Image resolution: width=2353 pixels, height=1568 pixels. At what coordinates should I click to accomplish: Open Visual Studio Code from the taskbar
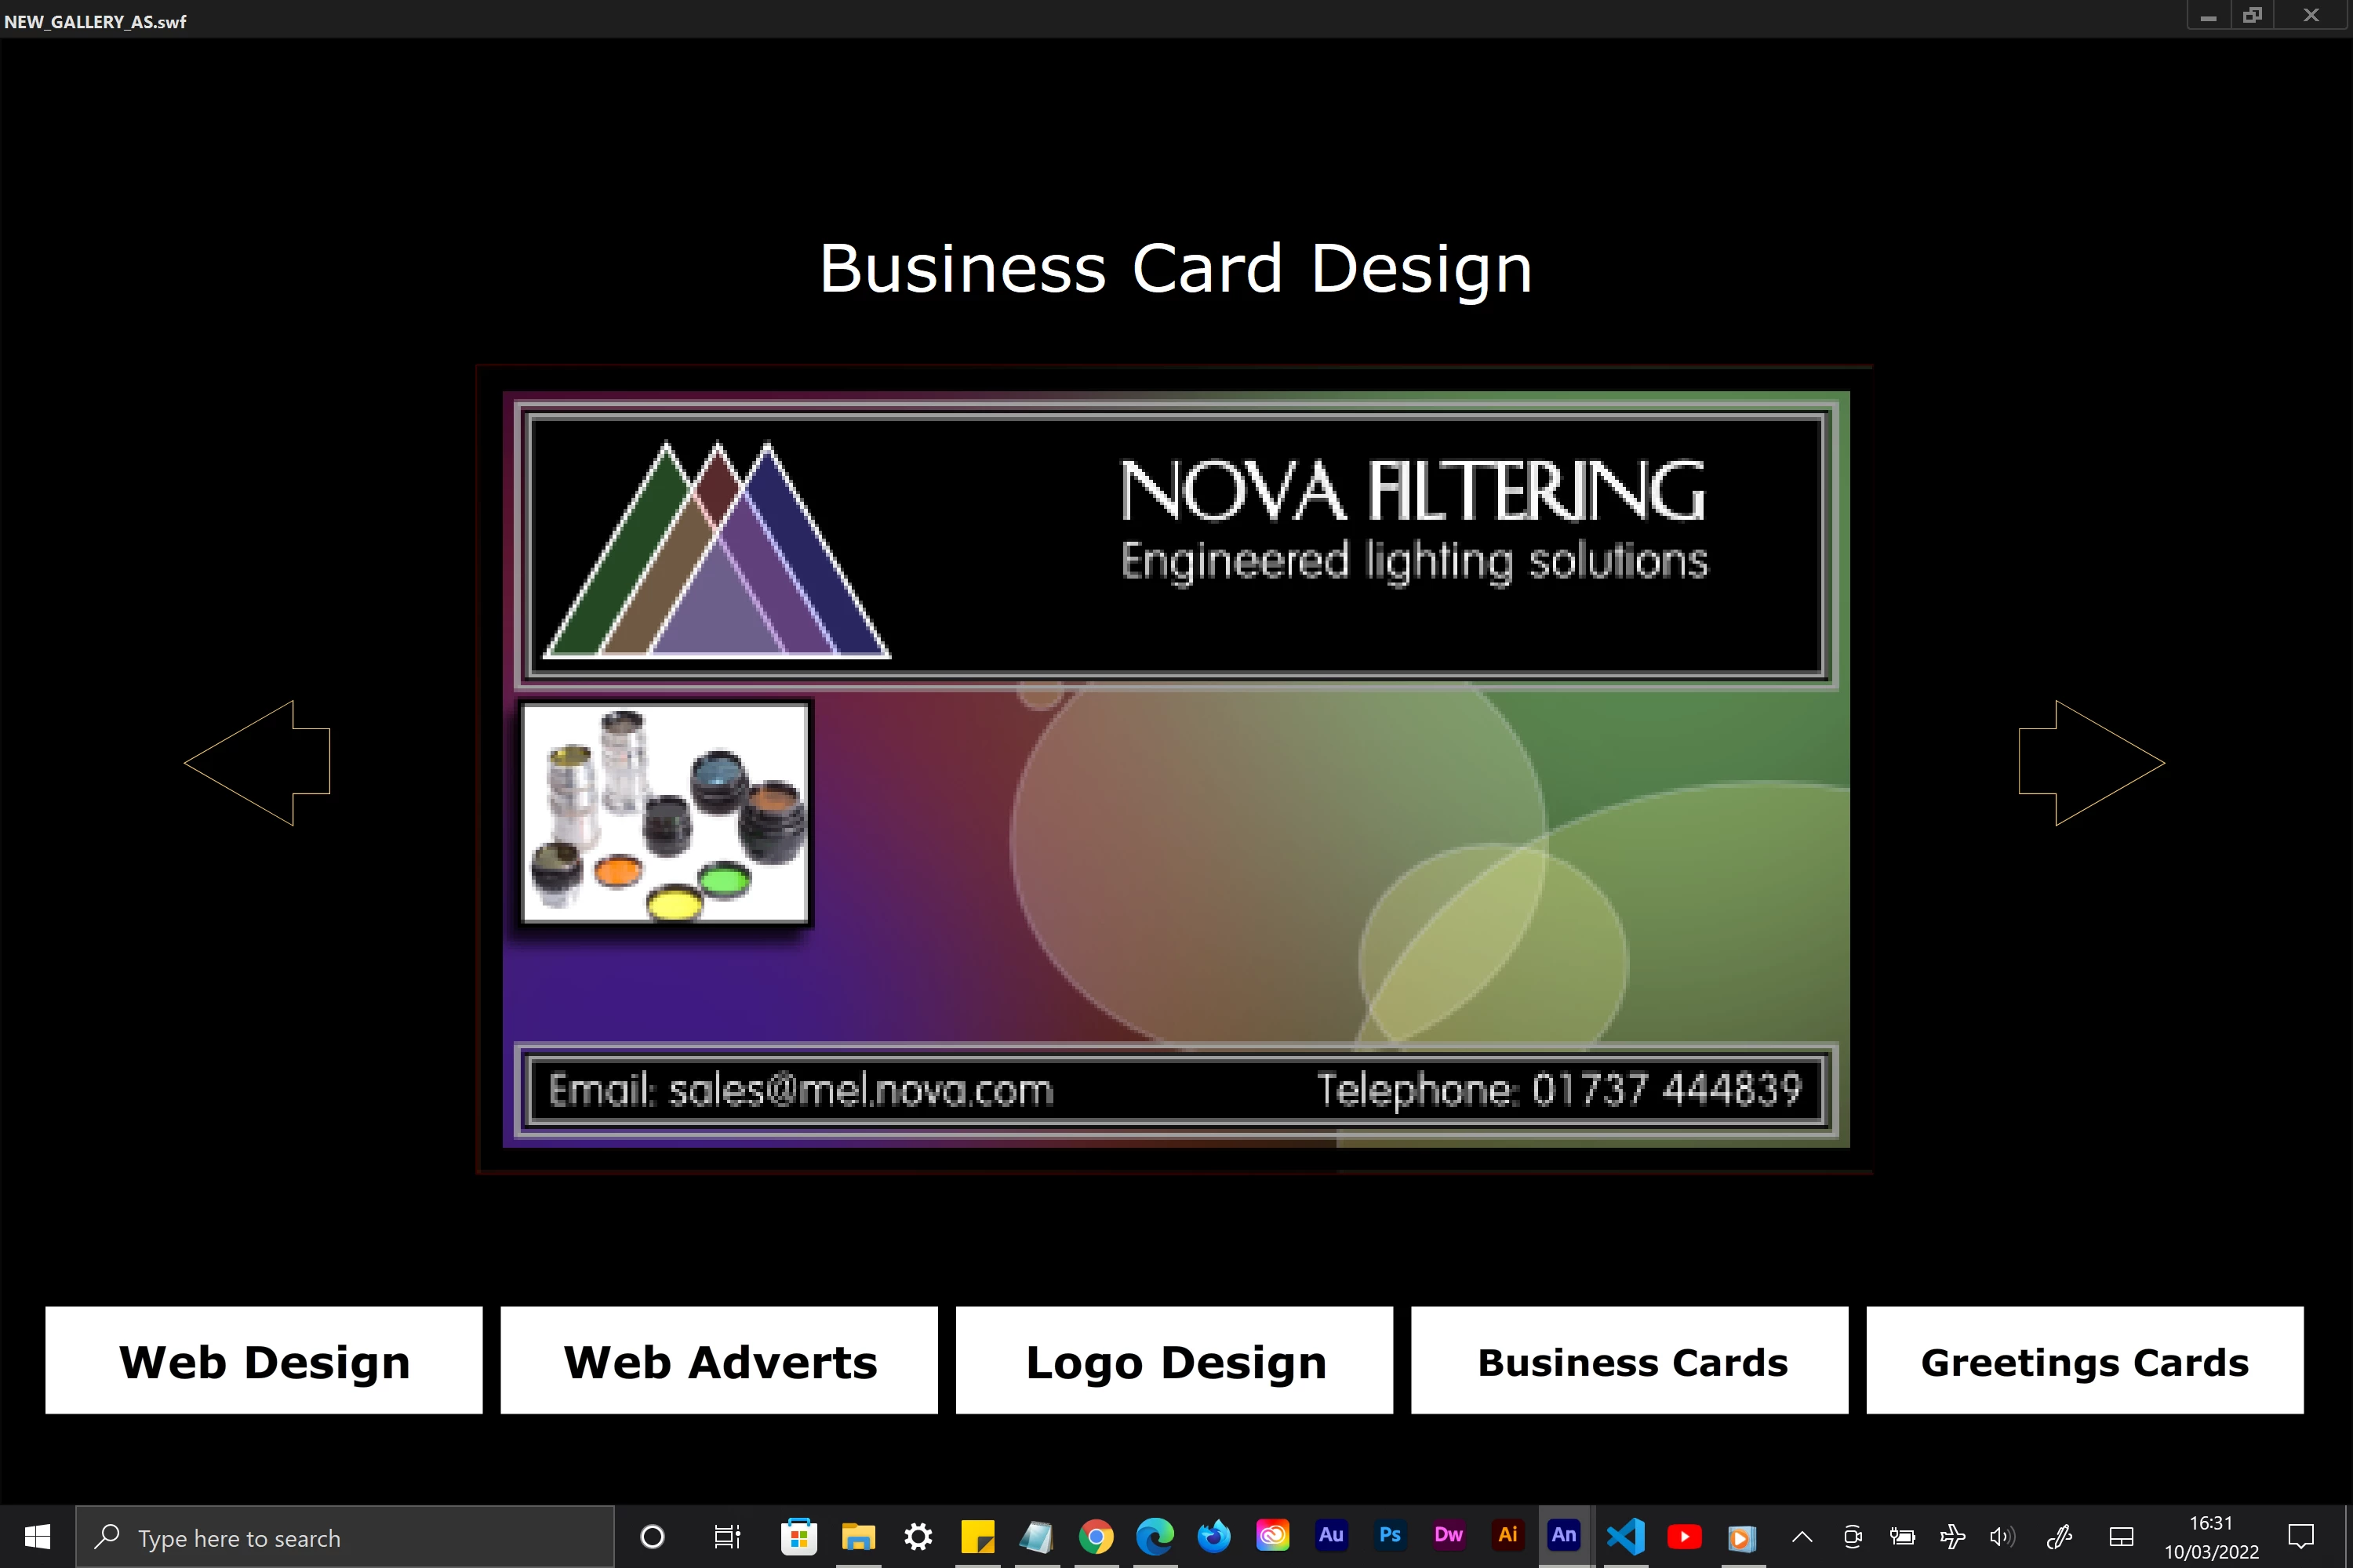1624,1536
